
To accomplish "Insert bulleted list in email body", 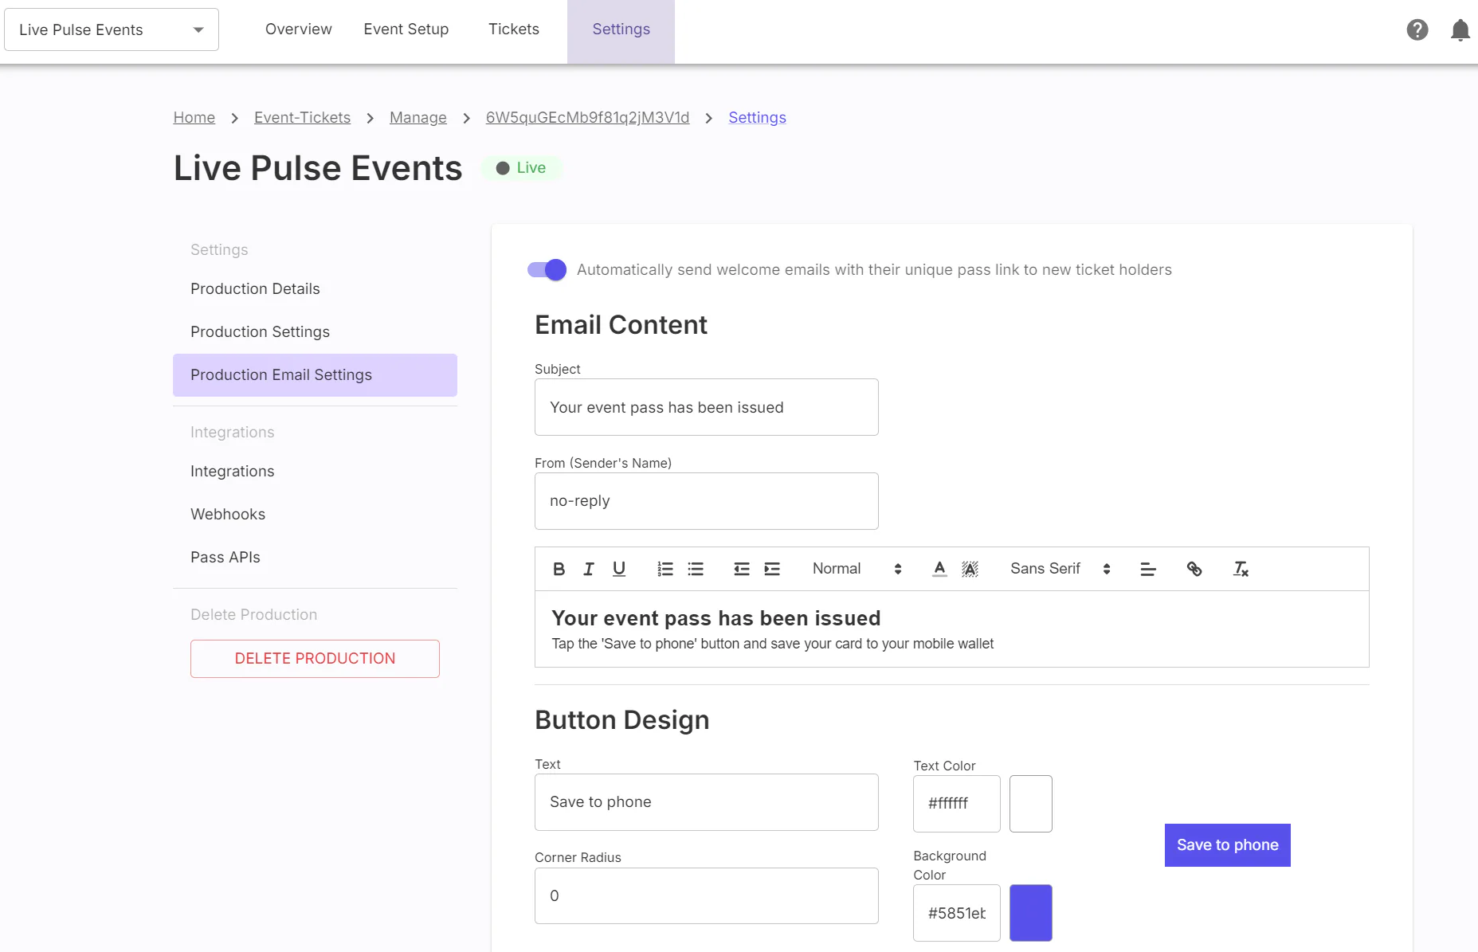I will [696, 569].
